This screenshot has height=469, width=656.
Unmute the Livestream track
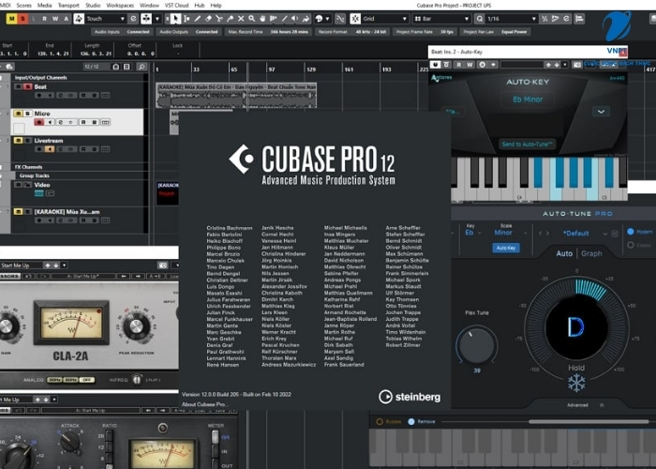coord(18,141)
